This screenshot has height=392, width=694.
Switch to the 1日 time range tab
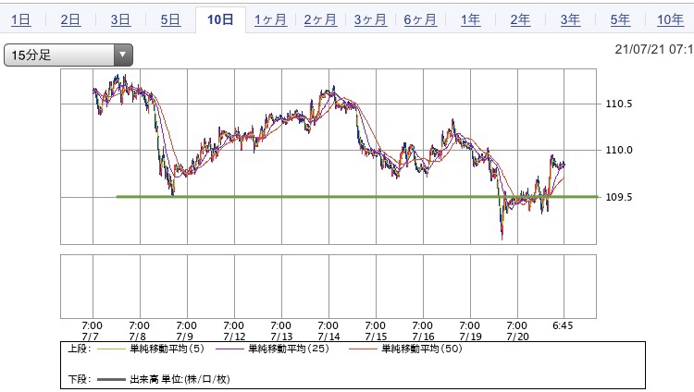(20, 20)
